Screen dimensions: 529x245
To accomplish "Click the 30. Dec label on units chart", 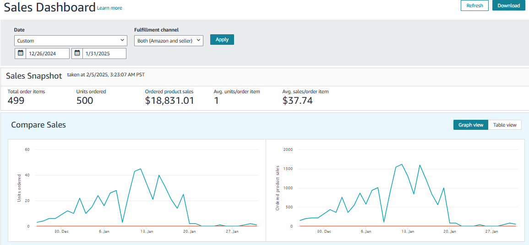I will pos(62,232).
